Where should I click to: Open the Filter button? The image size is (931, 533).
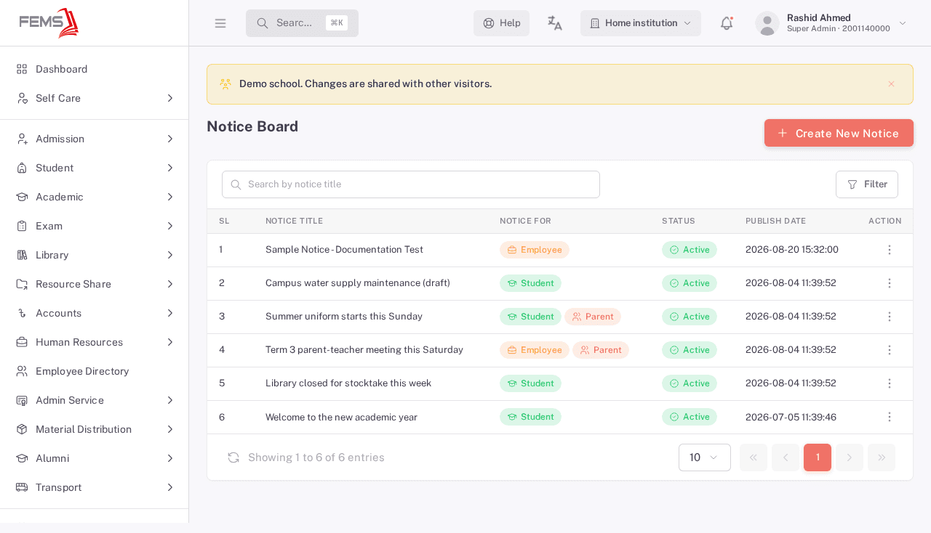867,184
